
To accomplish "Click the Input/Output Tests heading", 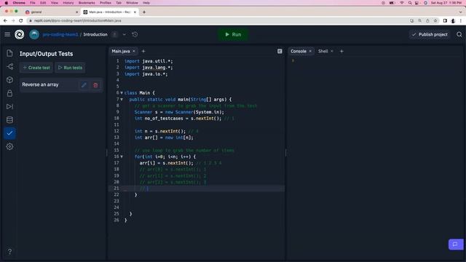I will coord(46,54).
